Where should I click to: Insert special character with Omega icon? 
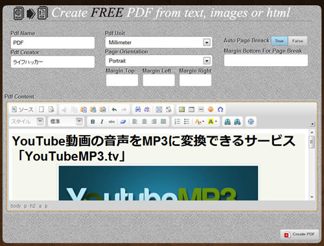[220, 110]
